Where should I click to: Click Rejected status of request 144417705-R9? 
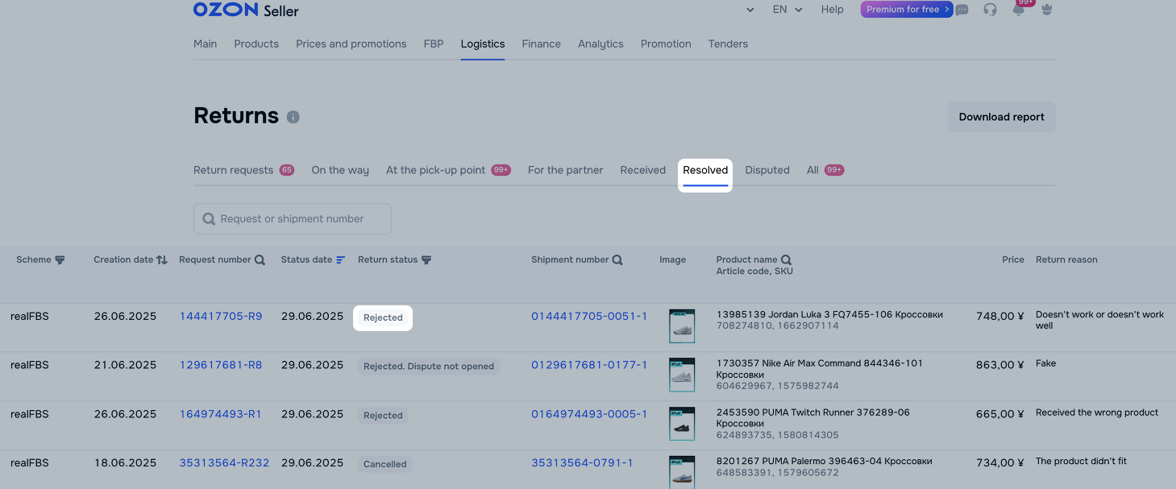click(x=383, y=317)
